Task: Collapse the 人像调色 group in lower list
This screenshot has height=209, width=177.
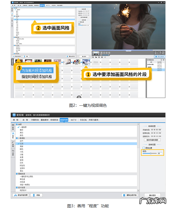Action: pyautogui.click(x=17, y=138)
